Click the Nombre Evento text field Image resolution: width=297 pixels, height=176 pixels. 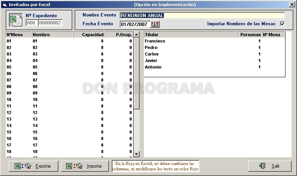[x=202, y=15]
